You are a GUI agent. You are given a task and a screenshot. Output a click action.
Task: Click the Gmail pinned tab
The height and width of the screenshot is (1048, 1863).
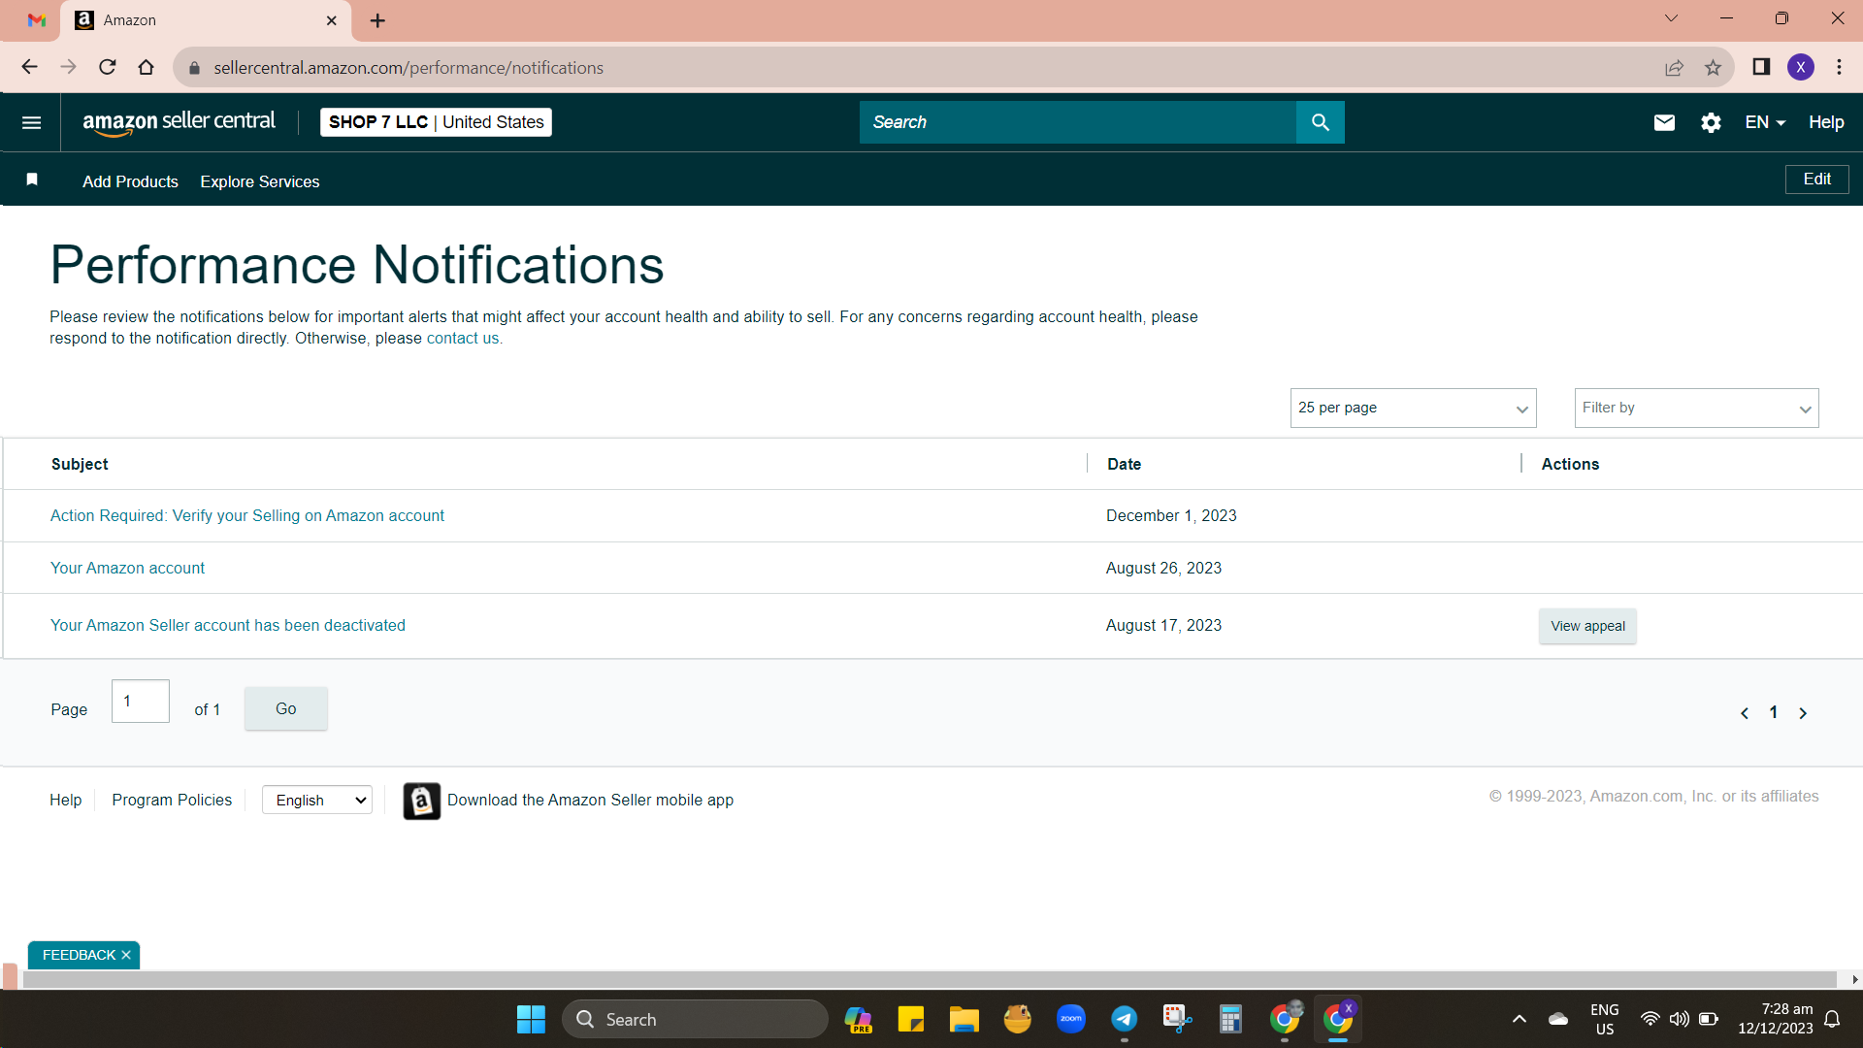(x=37, y=20)
